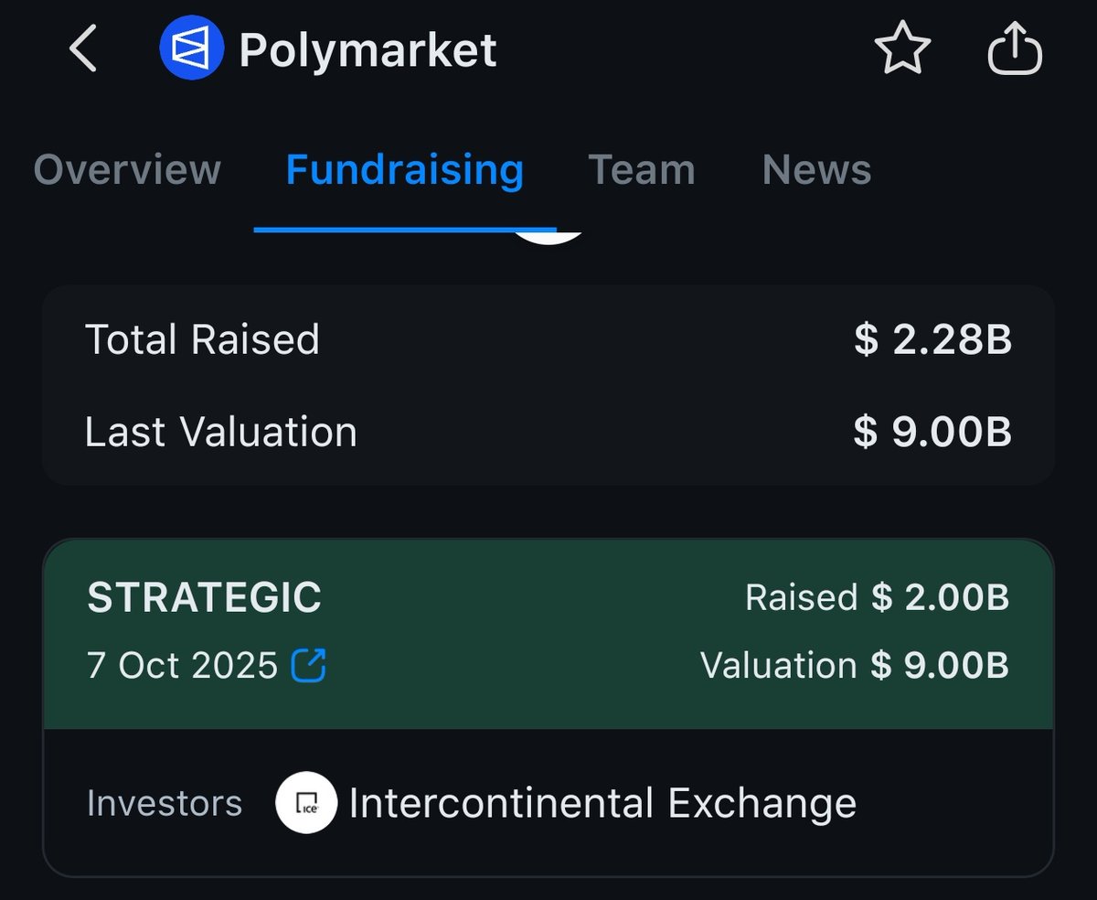Tap the Intercontinental Exchange ICE logo
Image resolution: width=1097 pixels, height=900 pixels.
(306, 803)
